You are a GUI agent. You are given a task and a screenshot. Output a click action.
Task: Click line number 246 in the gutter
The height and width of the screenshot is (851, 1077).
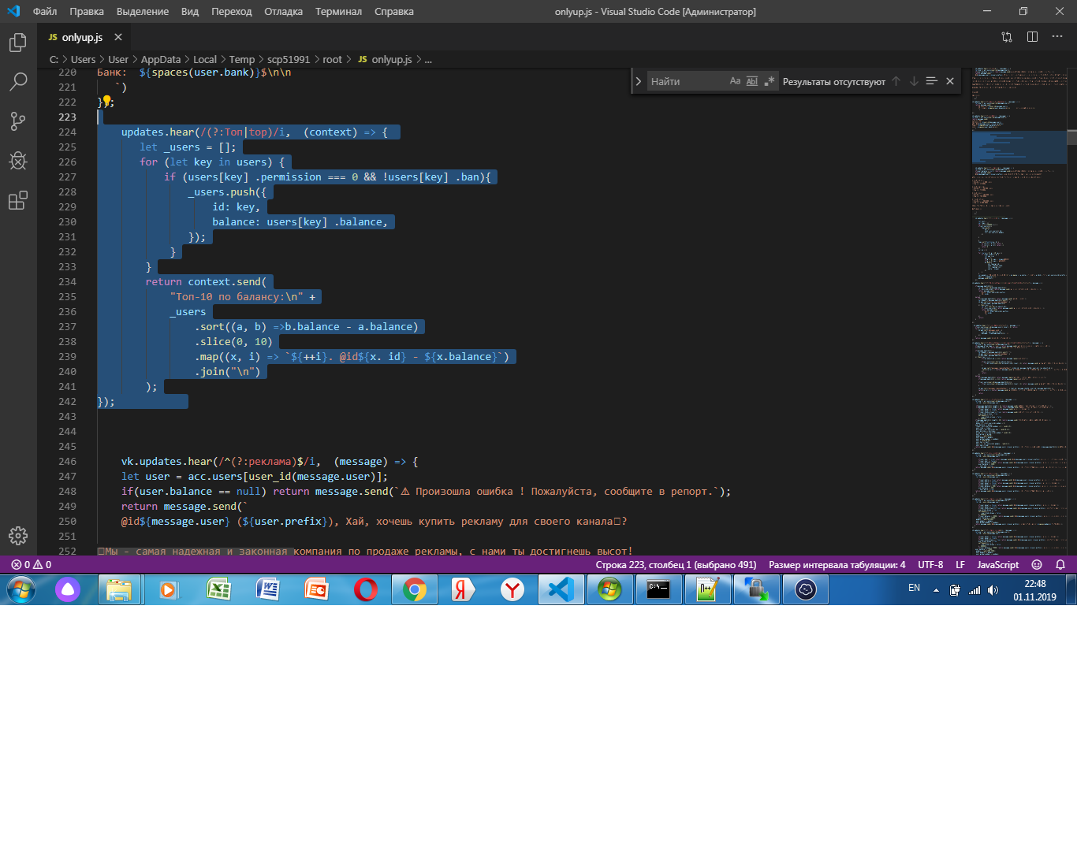[x=68, y=462]
